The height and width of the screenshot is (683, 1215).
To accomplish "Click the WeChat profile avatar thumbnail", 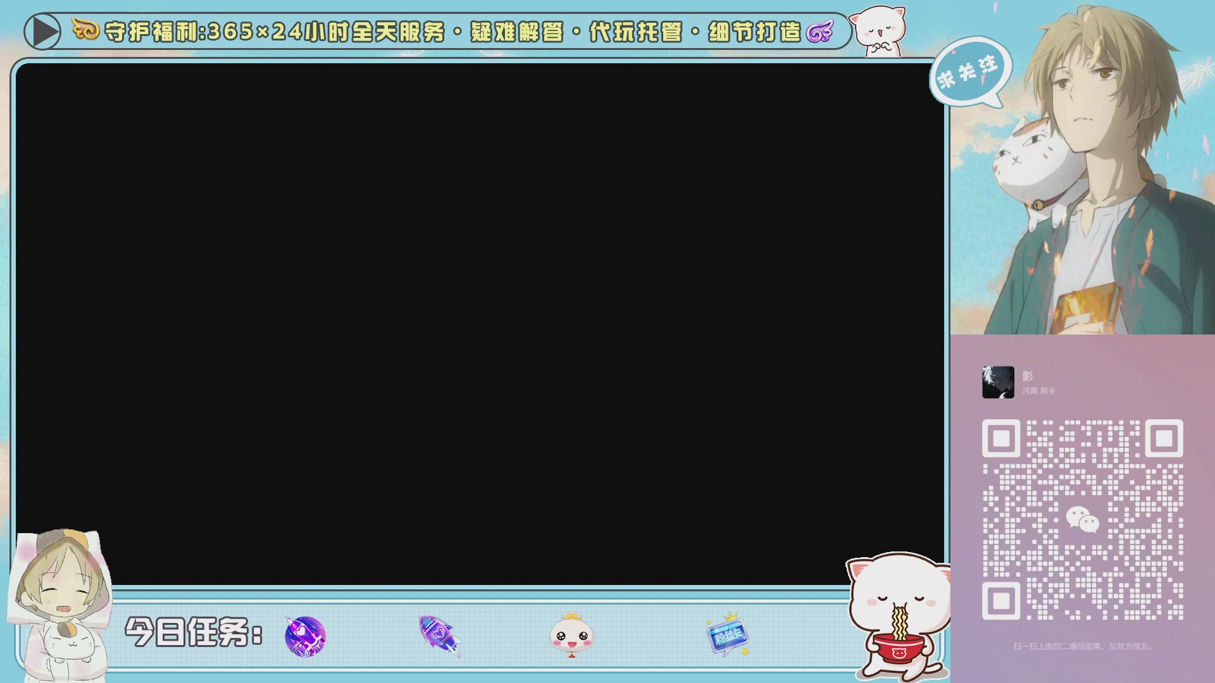I will pyautogui.click(x=998, y=382).
